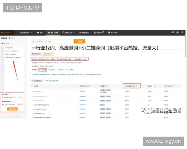Viewport: 187px width, 149px height.
Task: Click the blue link beside the category path
Action: click(85, 59)
